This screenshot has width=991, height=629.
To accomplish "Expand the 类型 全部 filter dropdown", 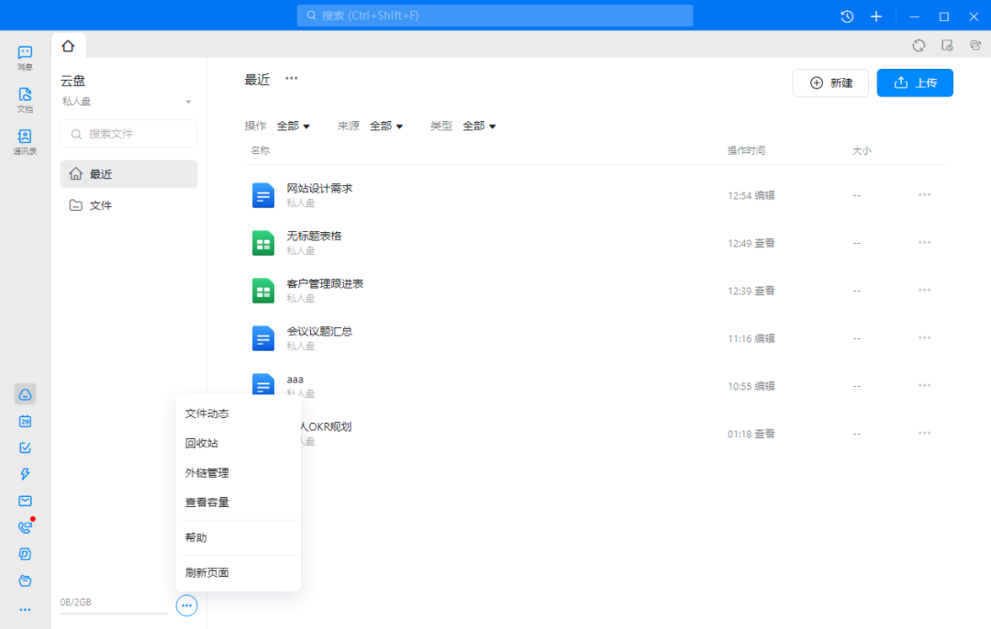I will click(x=479, y=126).
